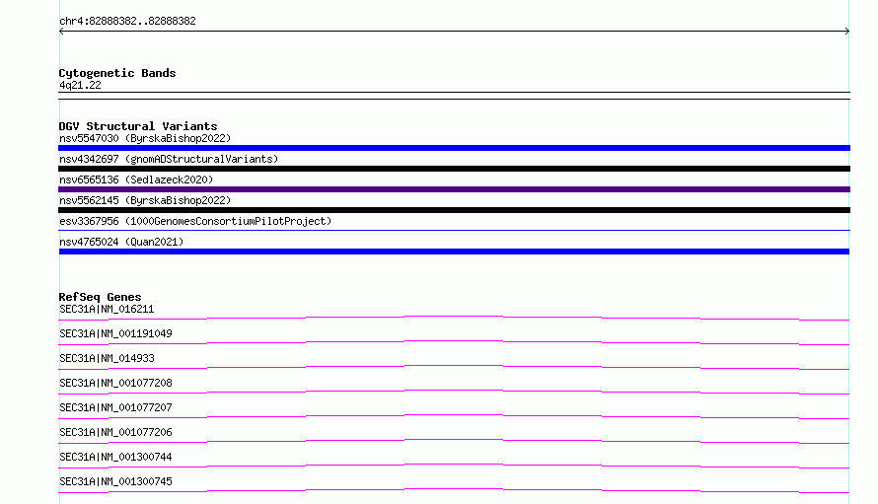Click the Cytogenetic Bands track heading
Image resolution: width=878 pixels, height=504 pixels.
click(x=117, y=73)
